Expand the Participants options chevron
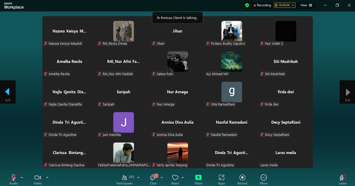This screenshot has width=355, height=186. coord(138,177)
